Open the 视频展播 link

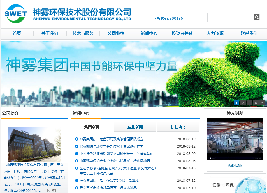(x=235, y=166)
